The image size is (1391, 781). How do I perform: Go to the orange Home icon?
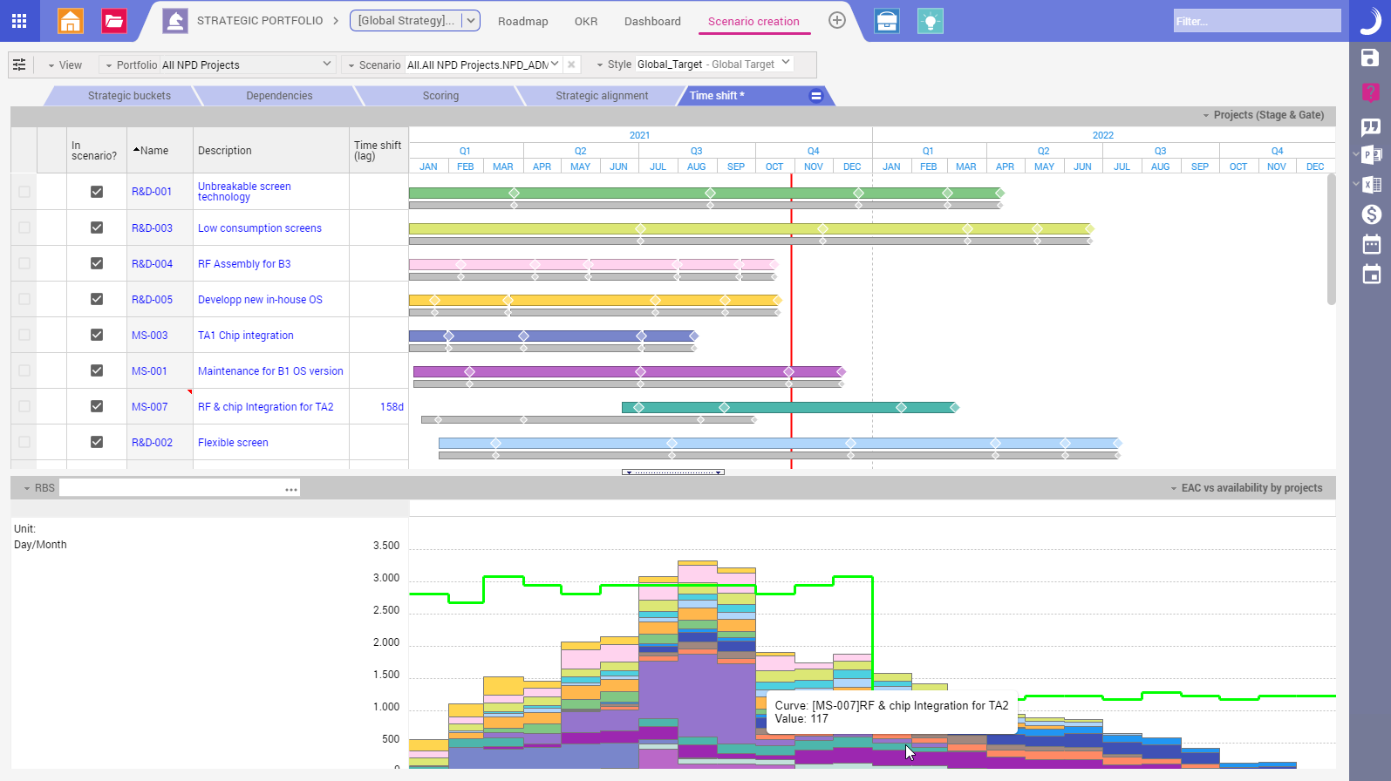(71, 21)
